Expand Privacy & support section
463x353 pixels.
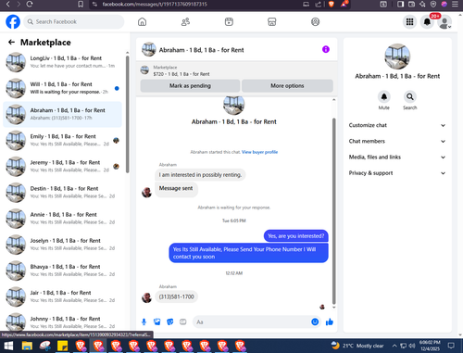pos(397,173)
